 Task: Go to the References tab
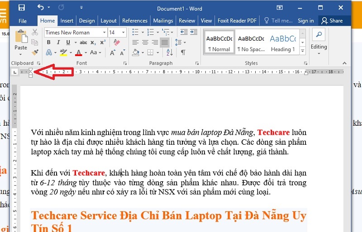pos(134,21)
